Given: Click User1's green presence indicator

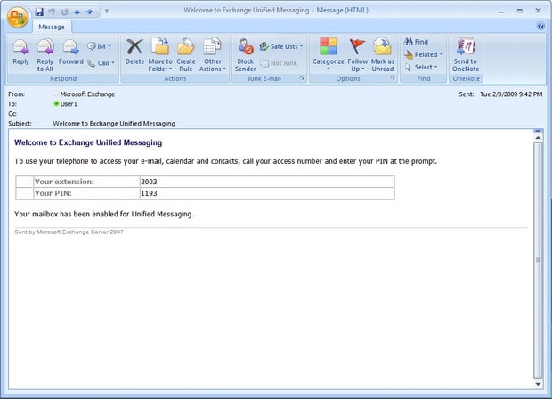Looking at the screenshot, I should coord(56,103).
